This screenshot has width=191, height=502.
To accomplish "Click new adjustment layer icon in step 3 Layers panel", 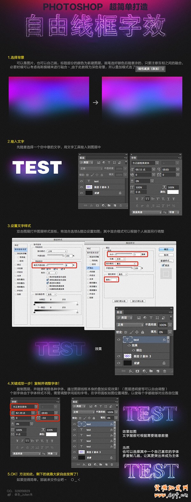I will [144, 371].
